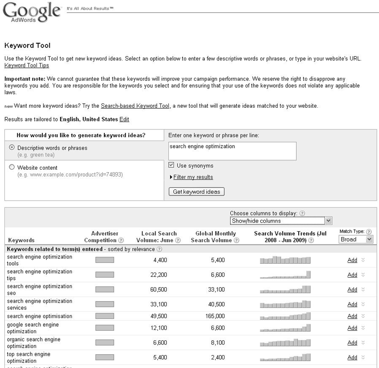Viewport: 379px width, 368px height.
Task: Open the Match Type help icon
Action: [x=369, y=232]
